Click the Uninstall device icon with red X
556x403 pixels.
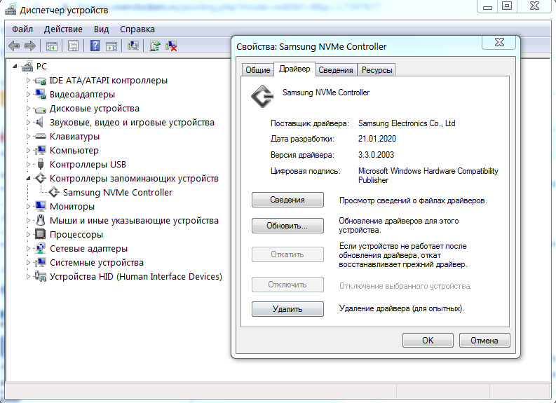(x=171, y=46)
